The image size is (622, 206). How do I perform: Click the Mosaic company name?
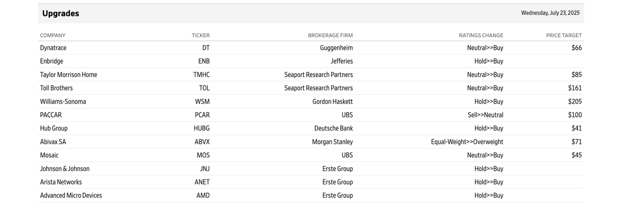(x=49, y=155)
